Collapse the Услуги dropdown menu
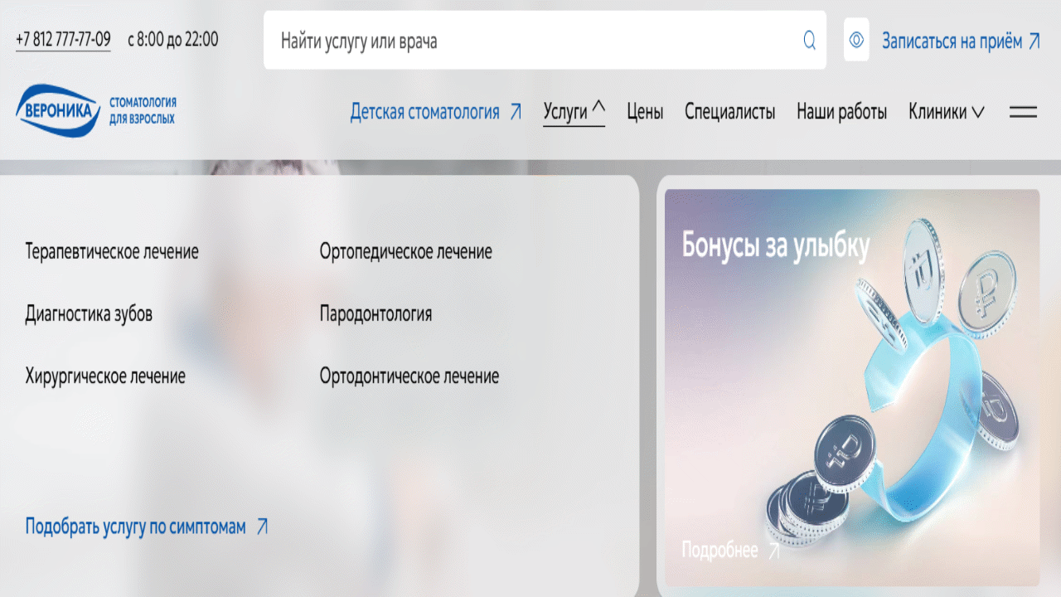Screen dimensions: 1061x597 (574, 112)
